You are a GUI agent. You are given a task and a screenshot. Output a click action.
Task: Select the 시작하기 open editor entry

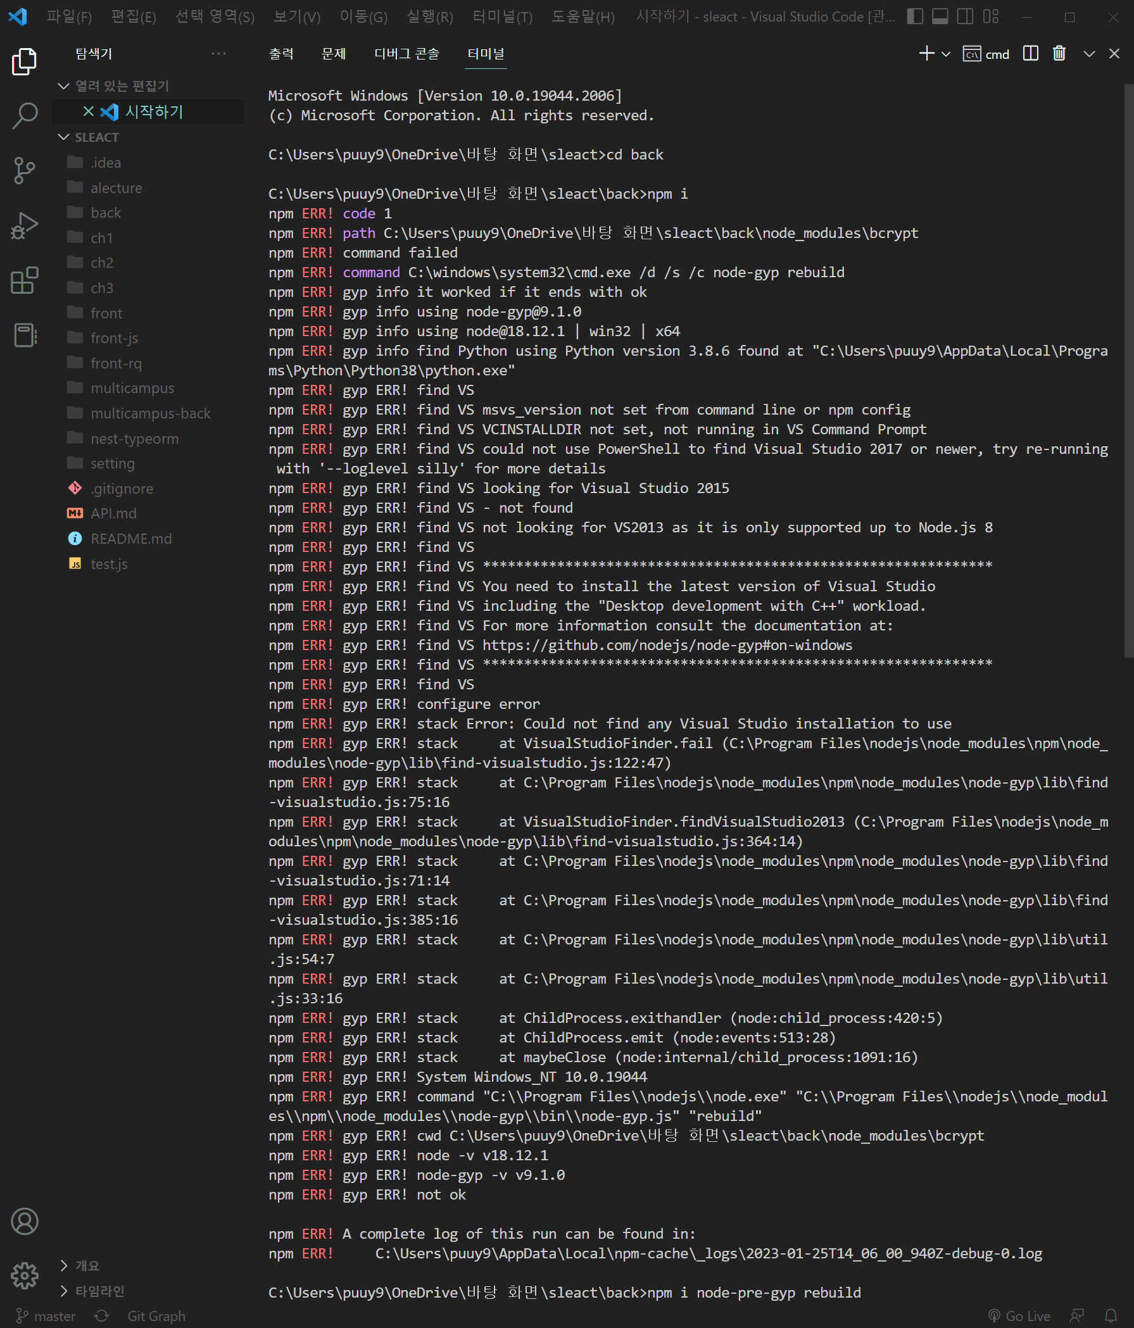pos(154,111)
